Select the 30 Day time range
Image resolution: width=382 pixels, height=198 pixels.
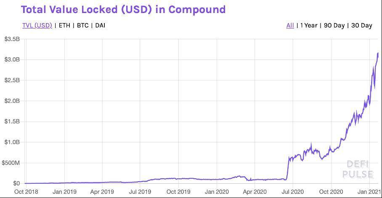[x=361, y=25]
